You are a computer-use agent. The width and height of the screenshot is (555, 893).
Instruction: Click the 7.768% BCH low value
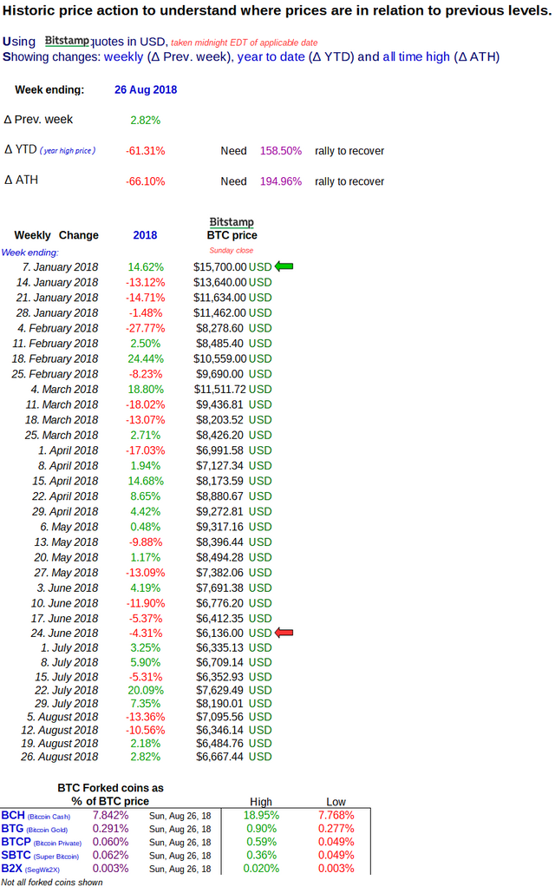click(336, 816)
